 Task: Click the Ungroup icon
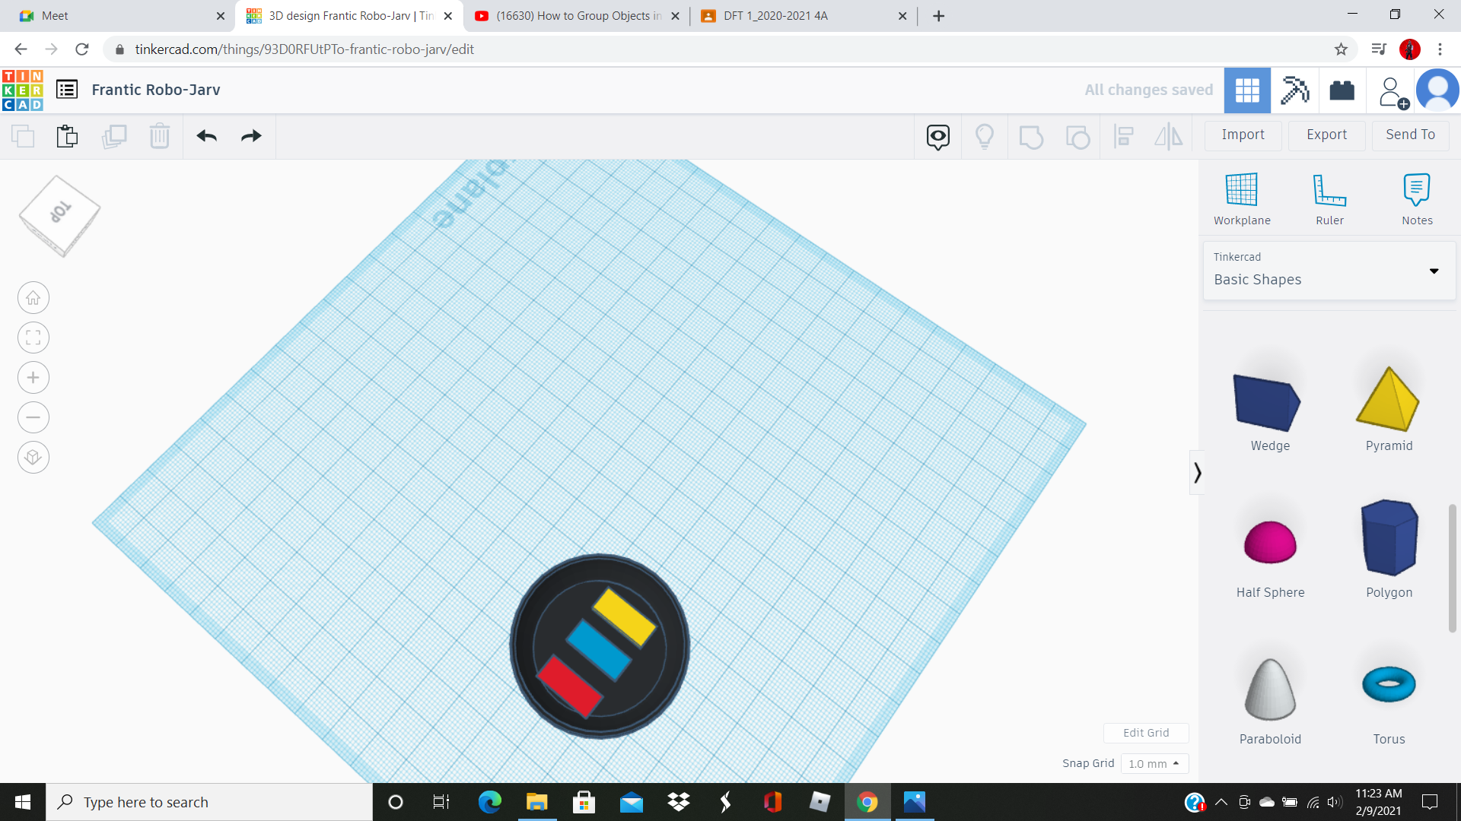(x=1077, y=137)
